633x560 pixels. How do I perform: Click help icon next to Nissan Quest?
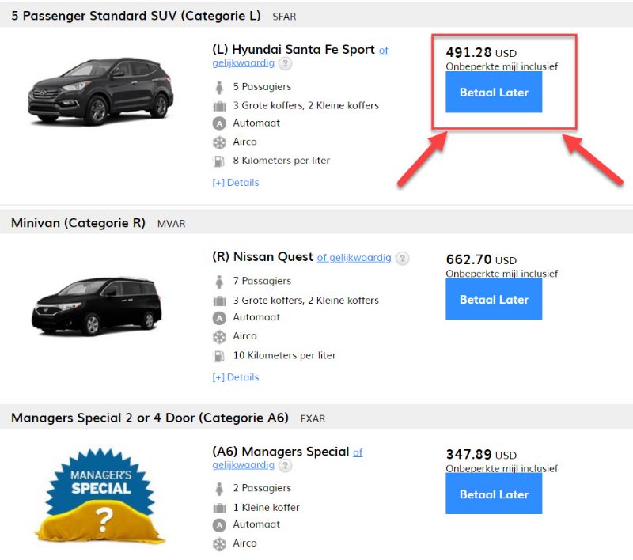pos(403,259)
